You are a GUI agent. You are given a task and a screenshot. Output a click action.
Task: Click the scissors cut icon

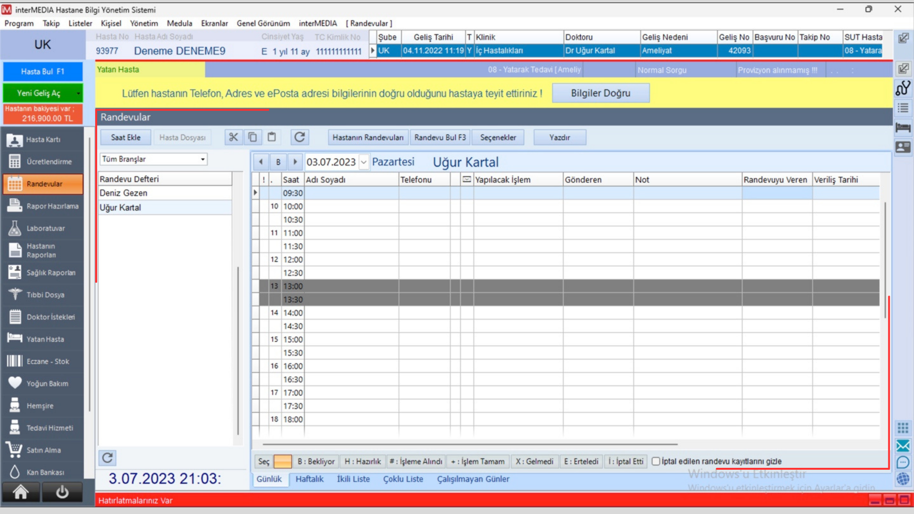[233, 137]
